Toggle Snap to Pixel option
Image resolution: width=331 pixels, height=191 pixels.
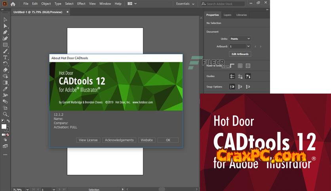(x=248, y=86)
